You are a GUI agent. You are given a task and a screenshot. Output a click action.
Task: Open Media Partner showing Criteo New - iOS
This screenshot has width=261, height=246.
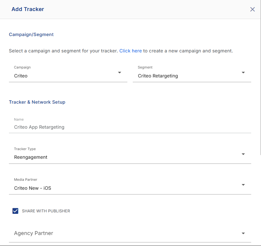click(x=130, y=186)
